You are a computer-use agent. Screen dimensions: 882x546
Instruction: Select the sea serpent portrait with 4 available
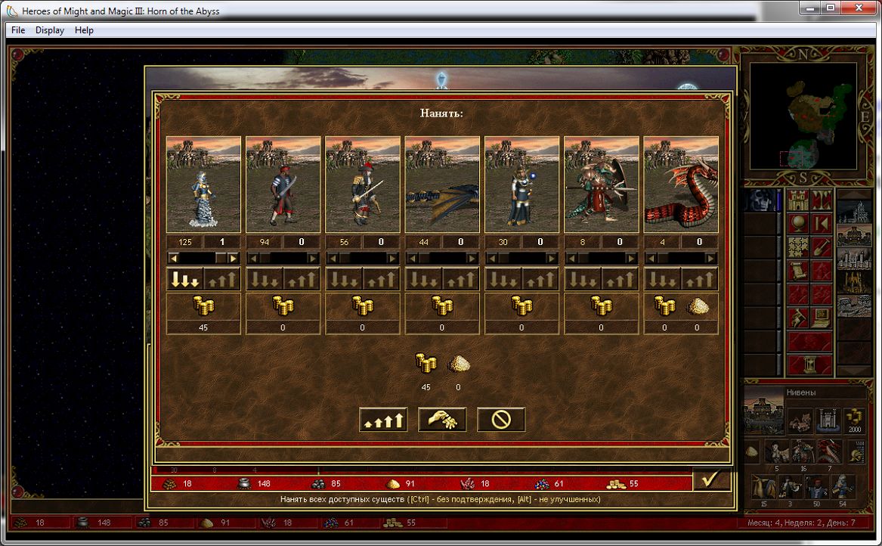(x=681, y=184)
